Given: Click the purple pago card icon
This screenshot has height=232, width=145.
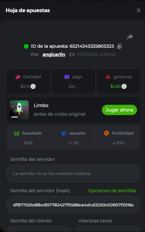Looking at the screenshot, I should pos(67,77).
